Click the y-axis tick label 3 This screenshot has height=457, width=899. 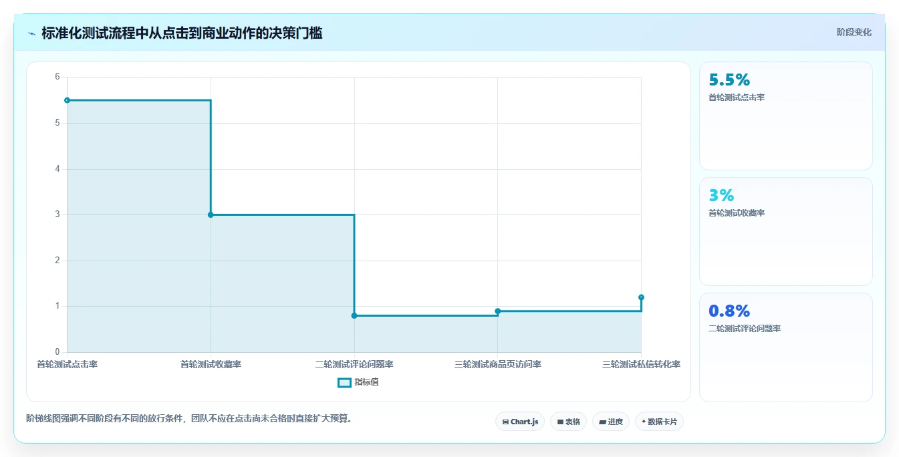point(57,214)
